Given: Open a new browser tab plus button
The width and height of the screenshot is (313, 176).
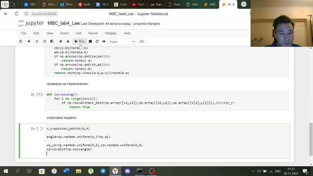Looking at the screenshot, I should point(244,4).
